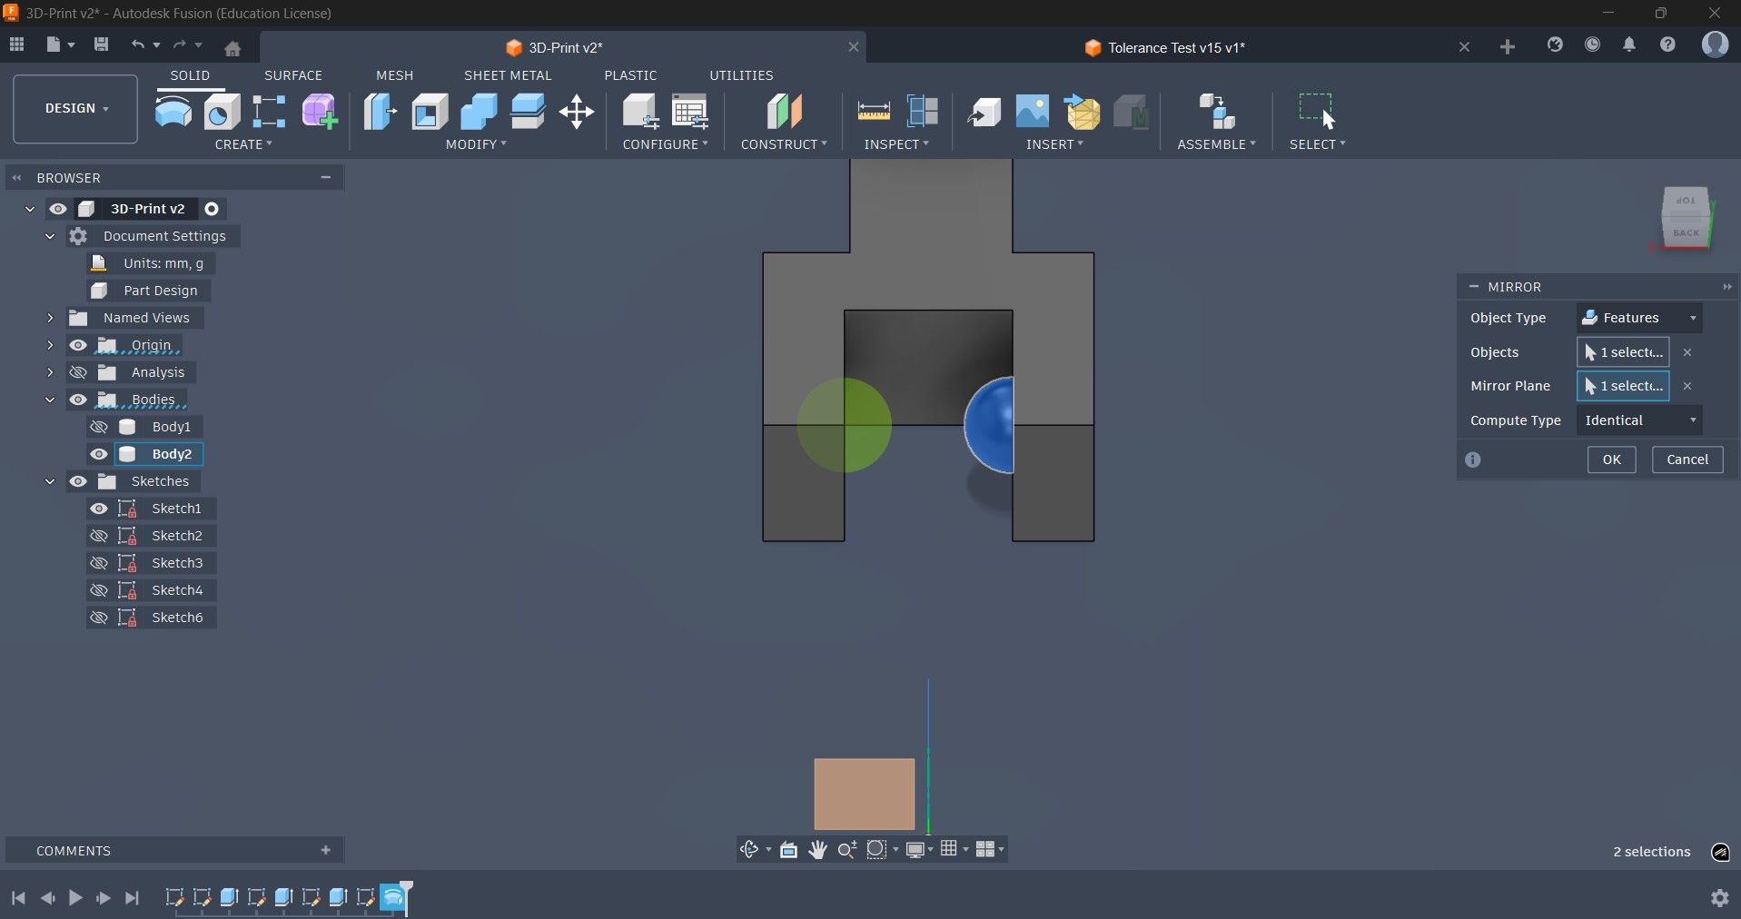
Task: Click the Interference inspect icon
Action: [x=923, y=112]
